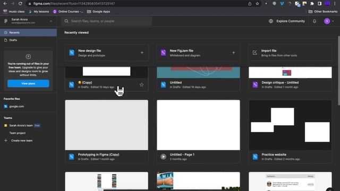This screenshot has height=191, width=340.
Task: Bookmark this page with star icon
Action: click(257, 4)
